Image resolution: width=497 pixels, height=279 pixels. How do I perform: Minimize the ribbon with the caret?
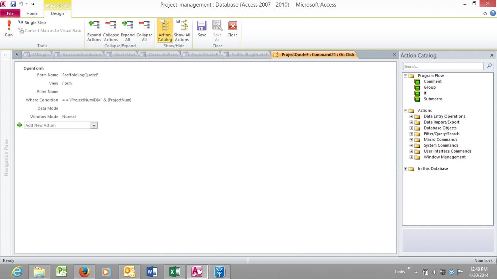coord(485,13)
